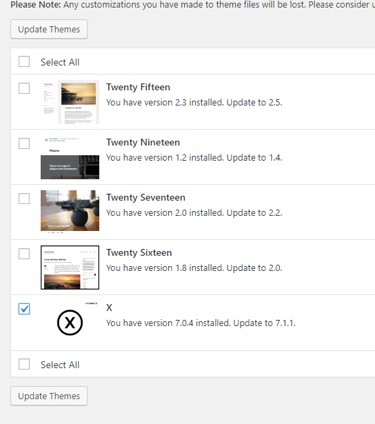Click the X theme version 7.0.4 text

201,323
